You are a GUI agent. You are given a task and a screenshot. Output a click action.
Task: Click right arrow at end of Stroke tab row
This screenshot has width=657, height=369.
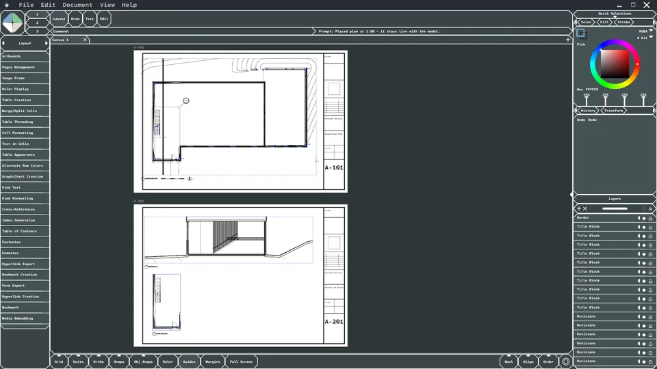(x=654, y=22)
